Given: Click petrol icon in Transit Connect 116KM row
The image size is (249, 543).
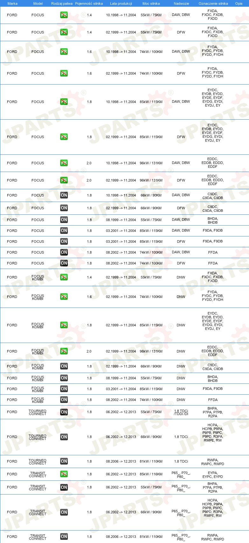Looking at the screenshot, I should click(x=64, y=474).
